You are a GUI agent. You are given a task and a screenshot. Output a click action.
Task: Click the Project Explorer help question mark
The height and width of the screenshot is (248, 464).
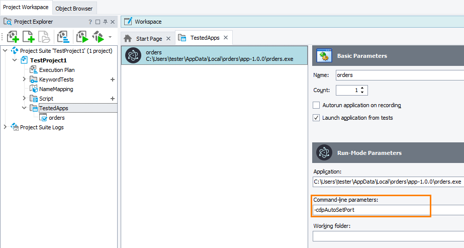[x=90, y=22]
